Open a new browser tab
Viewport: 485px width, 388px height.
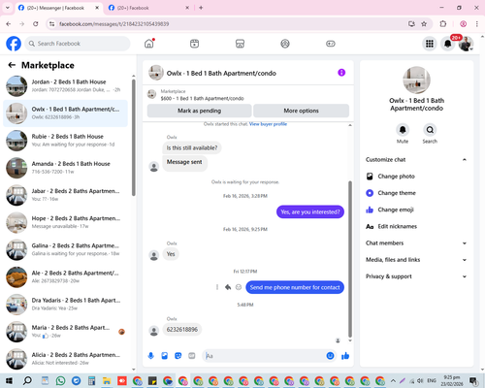click(x=201, y=8)
